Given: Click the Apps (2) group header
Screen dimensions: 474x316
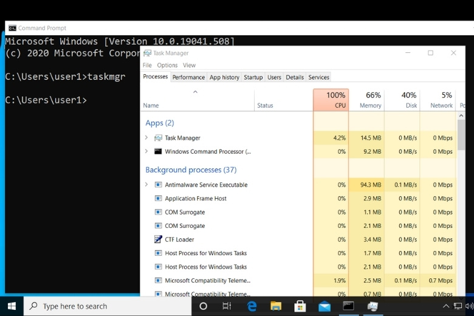Looking at the screenshot, I should coord(160,123).
